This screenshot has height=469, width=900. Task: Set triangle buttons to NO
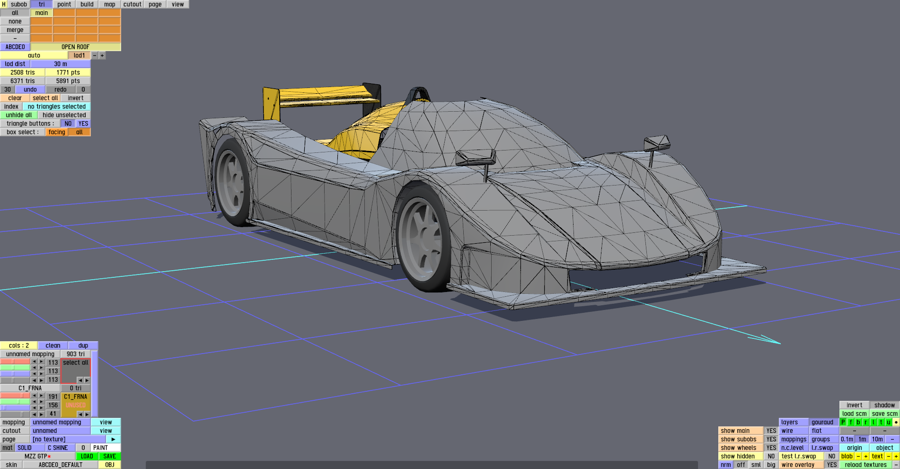tap(68, 124)
